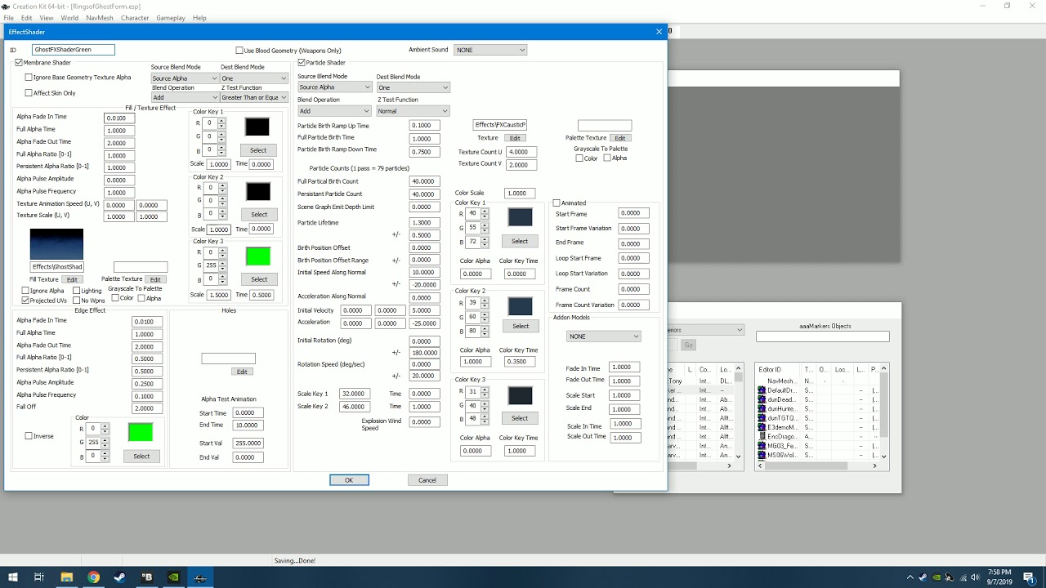Image resolution: width=1046 pixels, height=588 pixels.
Task: Open the Ambient Sound dropdown
Action: pos(490,50)
